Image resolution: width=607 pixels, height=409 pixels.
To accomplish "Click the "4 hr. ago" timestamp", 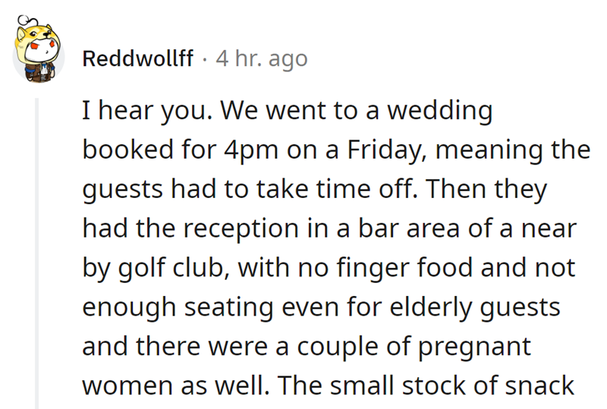I will (262, 58).
